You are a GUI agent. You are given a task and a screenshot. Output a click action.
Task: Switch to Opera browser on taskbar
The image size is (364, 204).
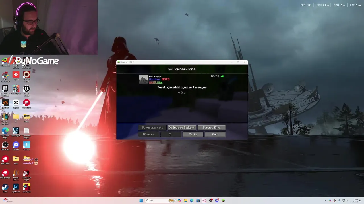204,201
